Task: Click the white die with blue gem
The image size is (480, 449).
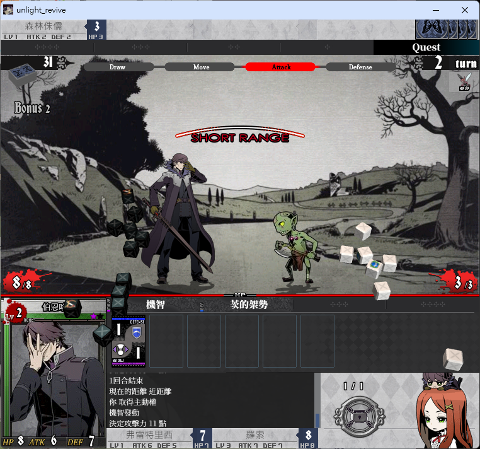Action: [x=374, y=267]
